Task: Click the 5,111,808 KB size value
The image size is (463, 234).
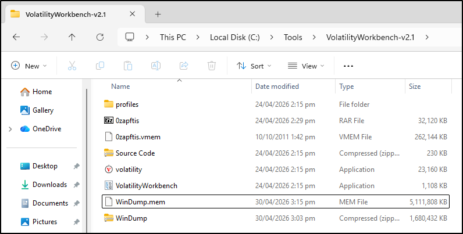Action: click(428, 202)
